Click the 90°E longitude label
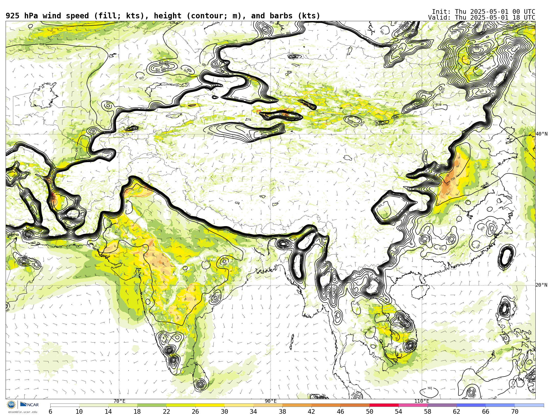The image size is (552, 415). pyautogui.click(x=271, y=401)
